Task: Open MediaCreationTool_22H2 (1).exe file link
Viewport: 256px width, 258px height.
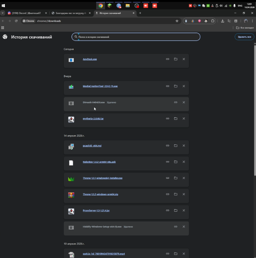Action: (x=100, y=86)
